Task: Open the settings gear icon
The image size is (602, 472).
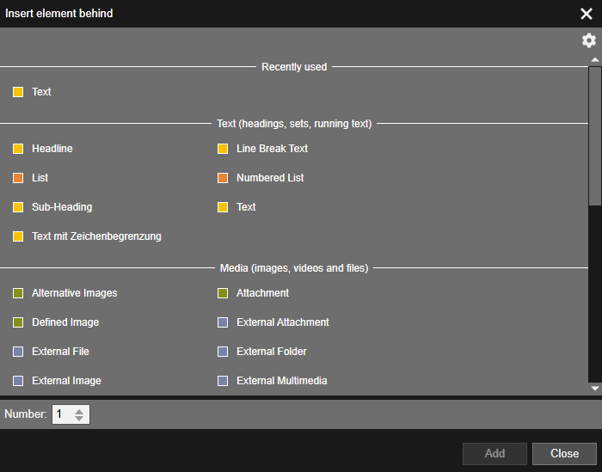Action: [x=589, y=40]
